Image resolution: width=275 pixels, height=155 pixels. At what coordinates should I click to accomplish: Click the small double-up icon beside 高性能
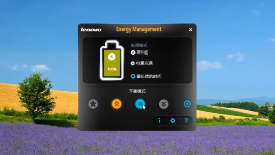(133, 53)
